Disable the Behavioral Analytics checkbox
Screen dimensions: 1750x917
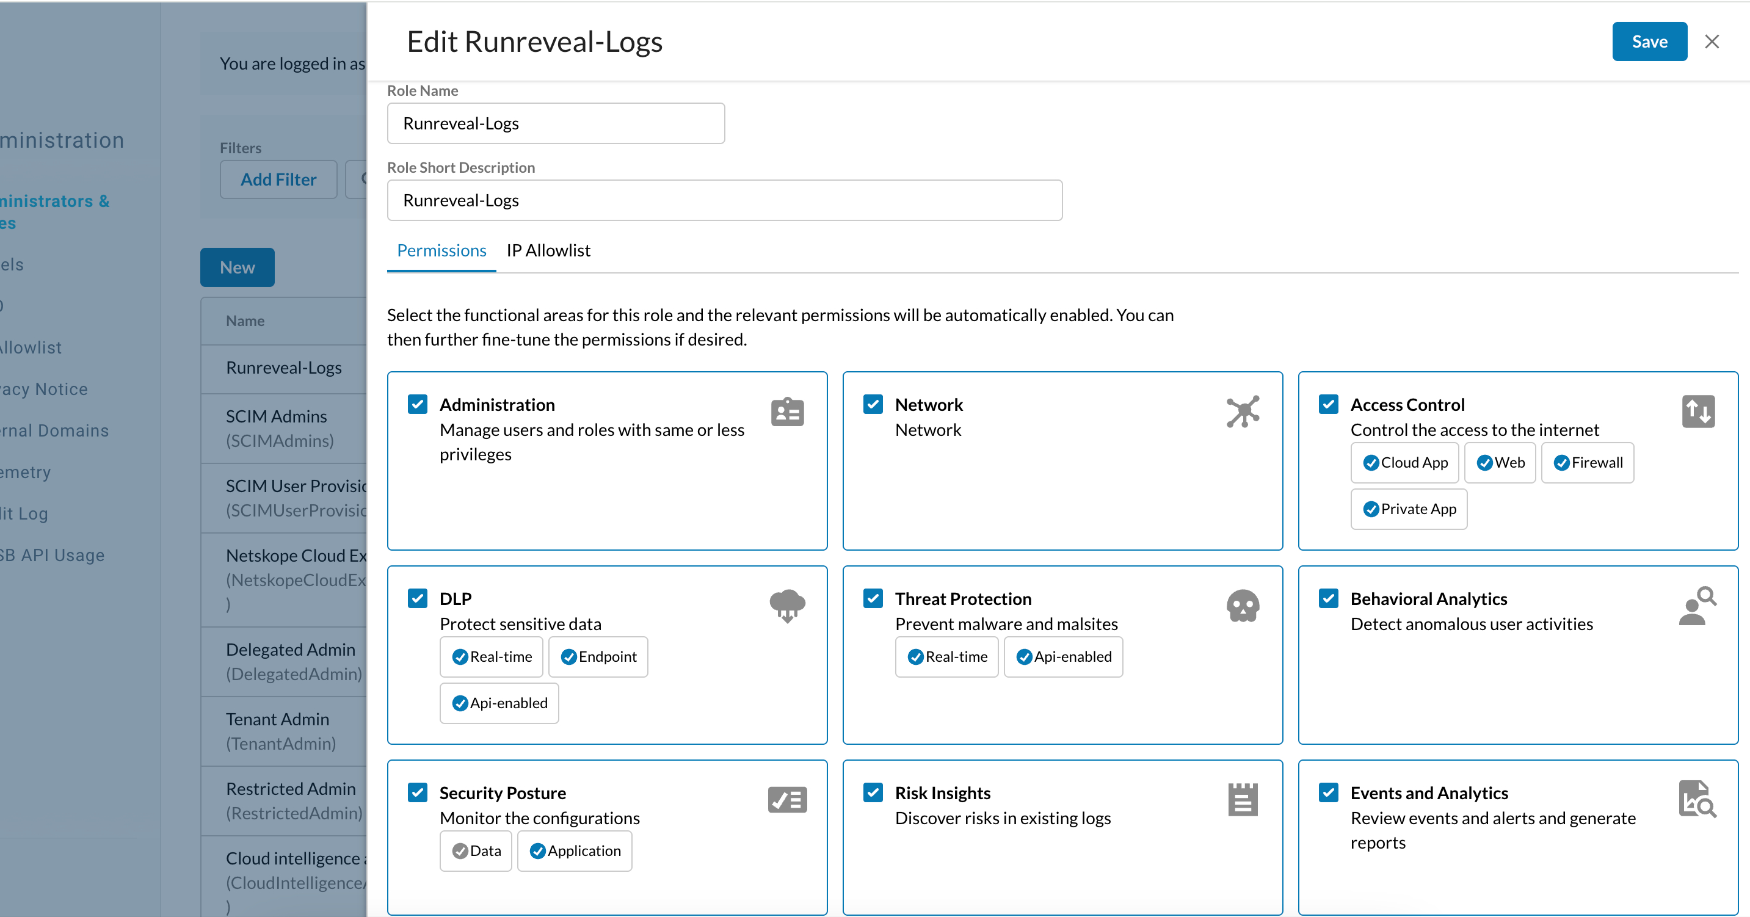point(1328,598)
